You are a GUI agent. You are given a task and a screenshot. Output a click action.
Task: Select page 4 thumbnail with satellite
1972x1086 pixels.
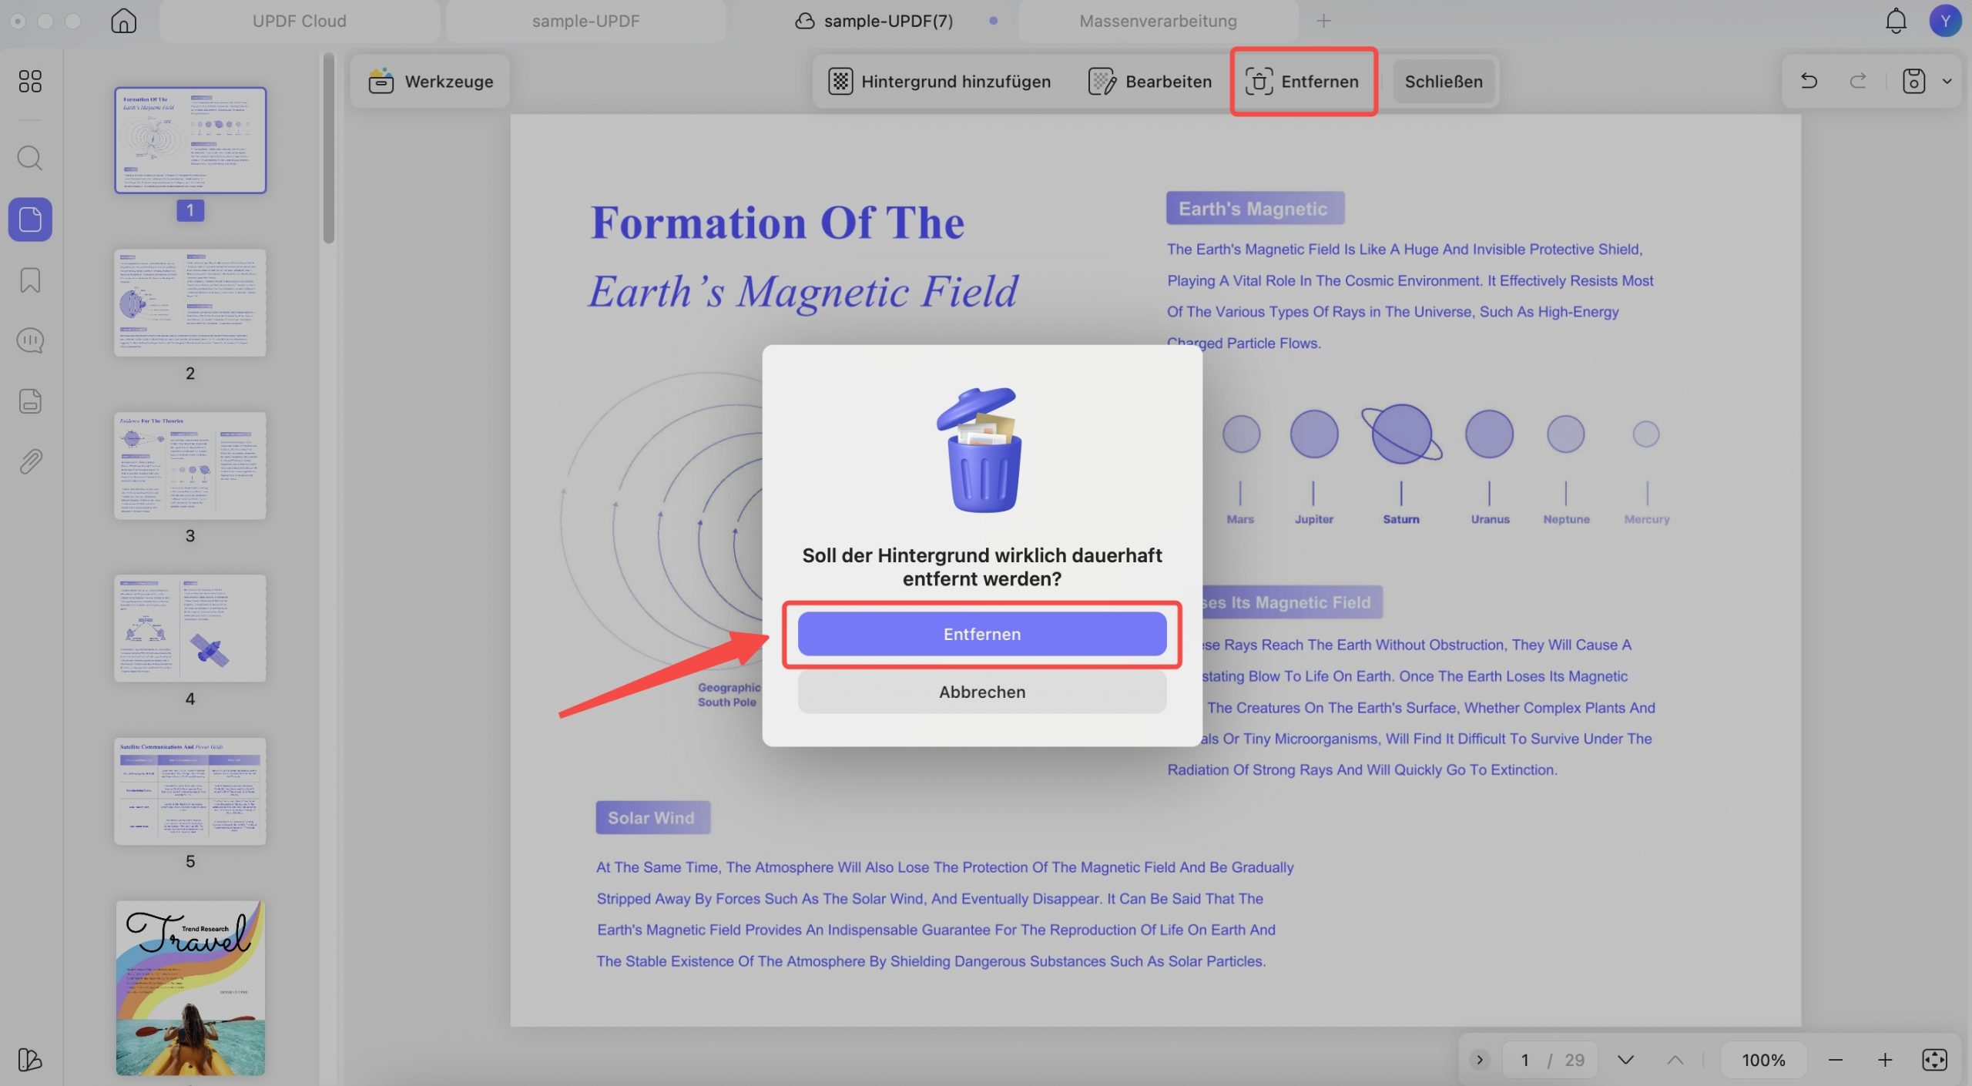coord(190,628)
